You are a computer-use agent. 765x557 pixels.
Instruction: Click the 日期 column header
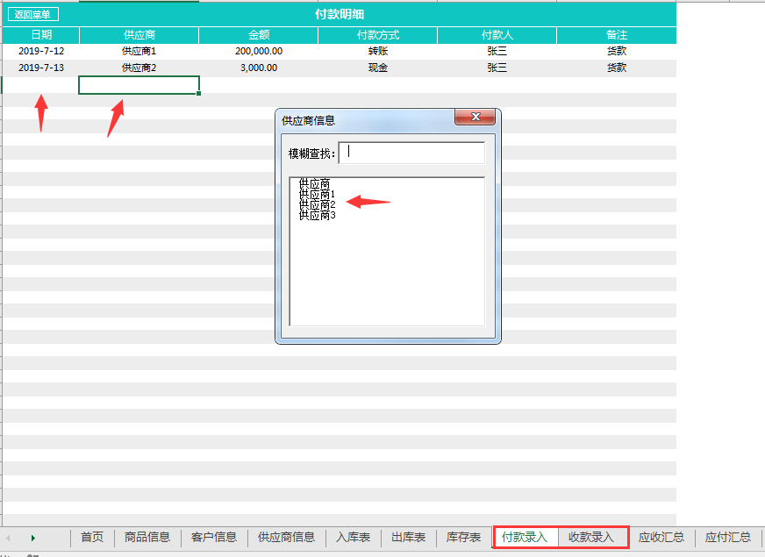coord(41,34)
